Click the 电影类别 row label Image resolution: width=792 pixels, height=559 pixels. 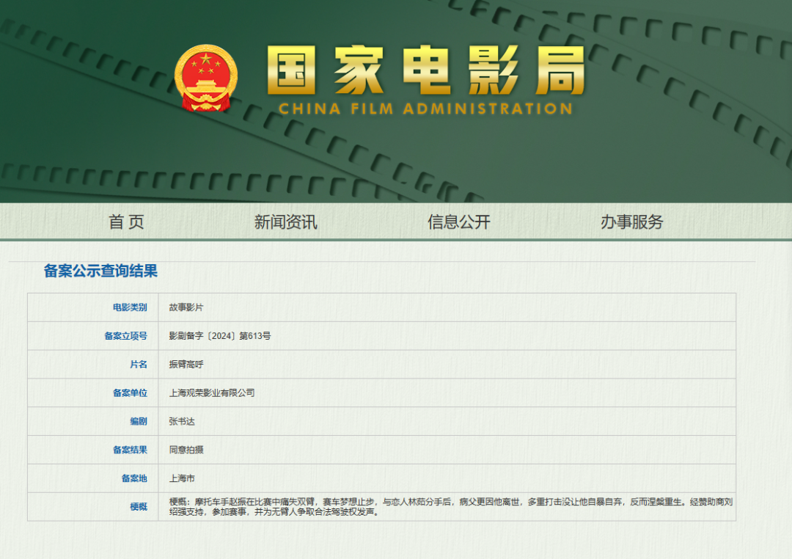pyautogui.click(x=130, y=307)
